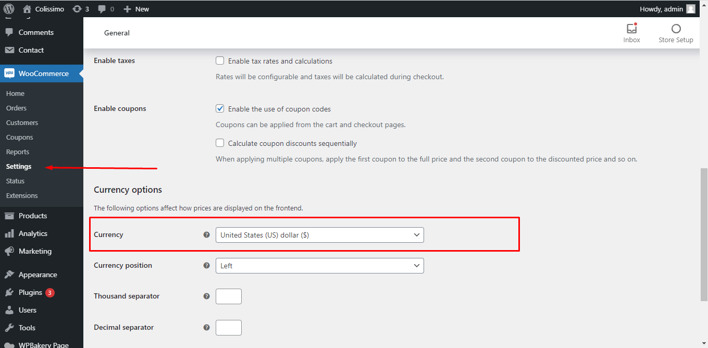This screenshot has width=708, height=348.
Task: Click the Thousand separator input field
Action: coord(228,296)
